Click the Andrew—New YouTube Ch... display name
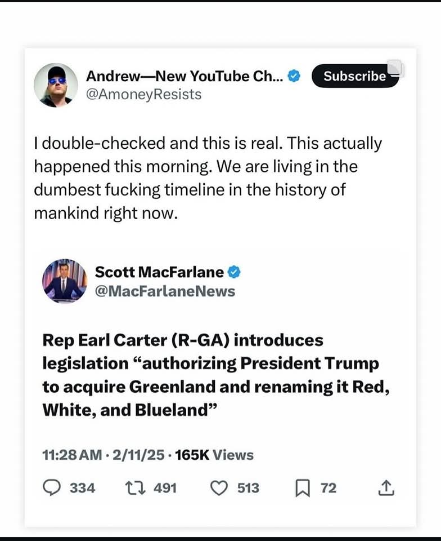The height and width of the screenshot is (541, 441). (x=184, y=76)
